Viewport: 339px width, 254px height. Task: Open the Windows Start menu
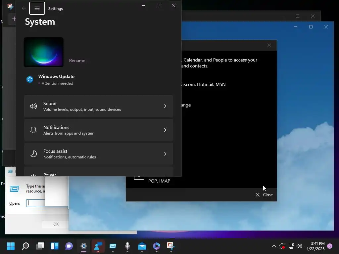pyautogui.click(x=11, y=246)
